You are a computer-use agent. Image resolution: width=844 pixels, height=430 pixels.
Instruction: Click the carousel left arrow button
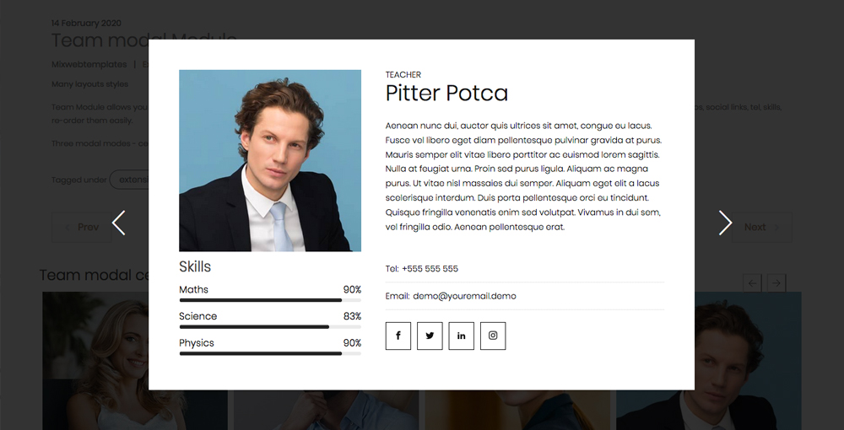pyautogui.click(x=752, y=283)
